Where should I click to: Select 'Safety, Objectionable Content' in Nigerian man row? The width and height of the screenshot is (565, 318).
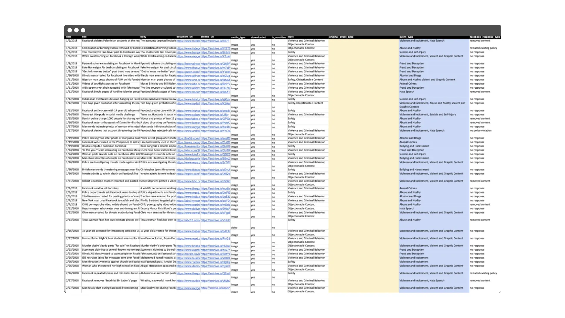coord(305,79)
